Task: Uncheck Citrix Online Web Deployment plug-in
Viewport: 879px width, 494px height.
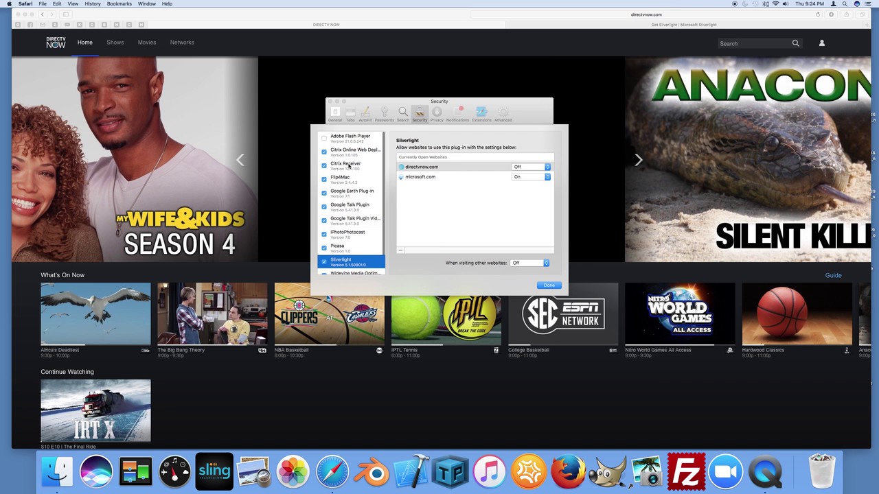Action: (x=324, y=152)
